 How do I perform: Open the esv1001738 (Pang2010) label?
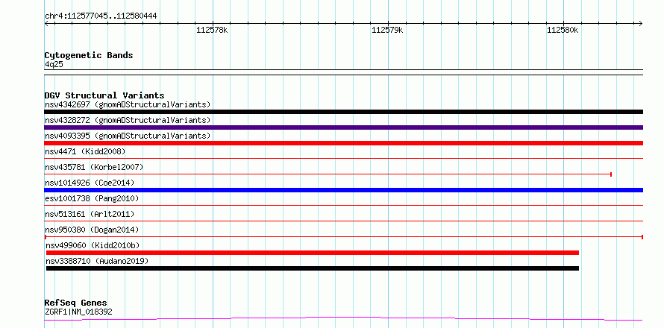[x=92, y=198]
